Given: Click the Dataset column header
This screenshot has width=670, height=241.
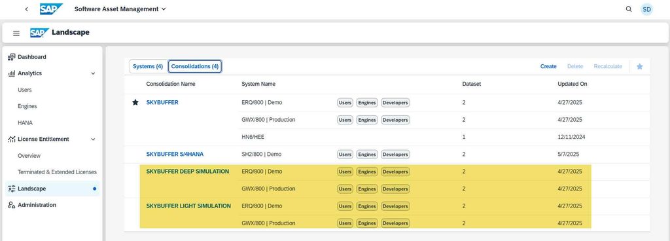Looking at the screenshot, I should pyautogui.click(x=471, y=84).
